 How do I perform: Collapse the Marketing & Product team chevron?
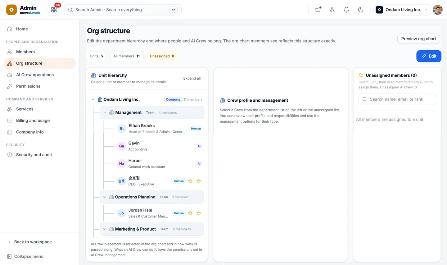click(x=105, y=229)
